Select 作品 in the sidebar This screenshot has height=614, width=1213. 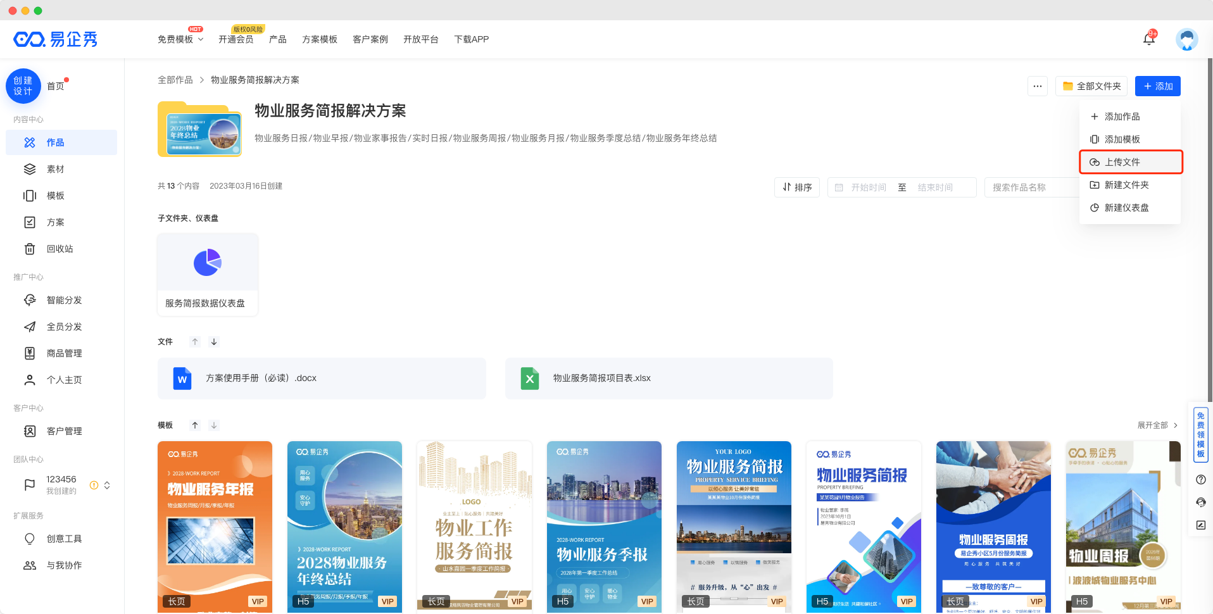coord(61,142)
